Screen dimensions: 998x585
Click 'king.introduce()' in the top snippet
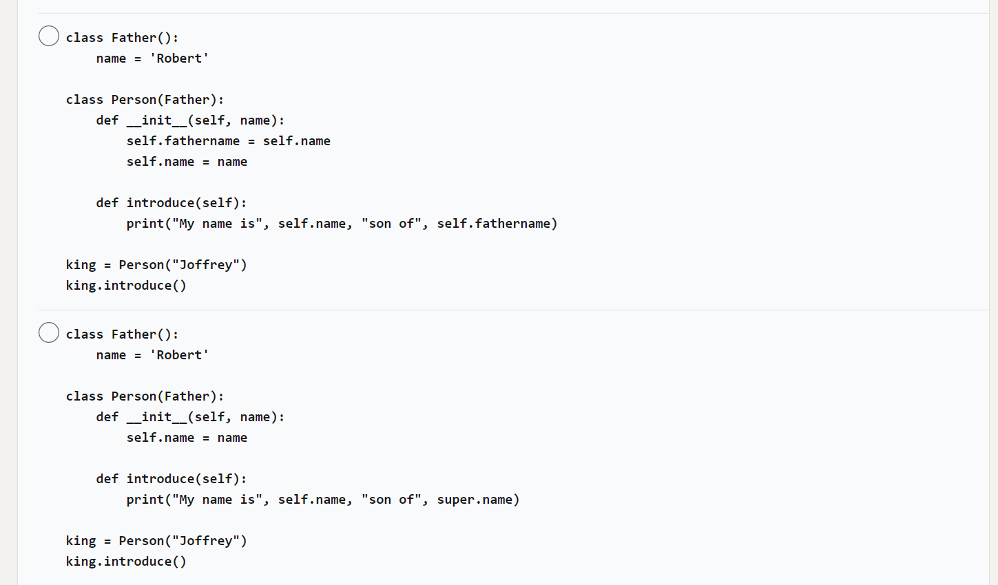[125, 285]
